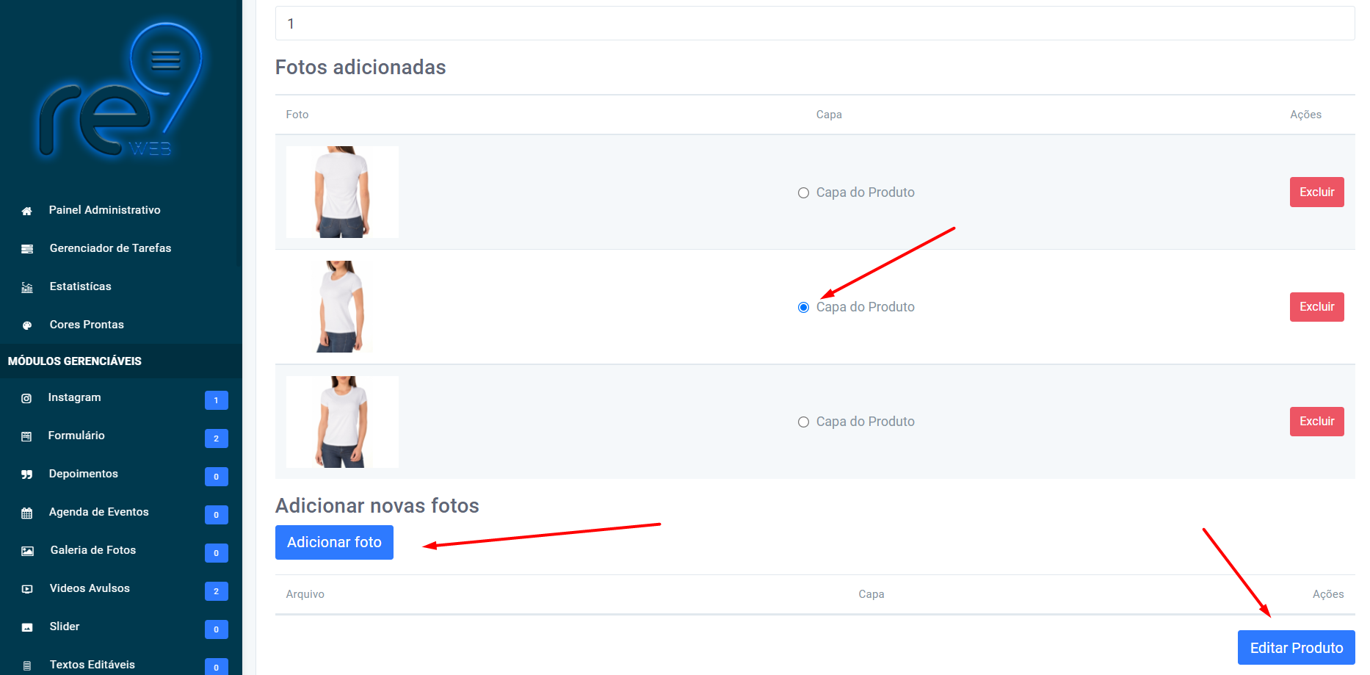Image resolution: width=1370 pixels, height=675 pixels.
Task: Select Capa do Produto for first photo
Action: click(x=803, y=192)
